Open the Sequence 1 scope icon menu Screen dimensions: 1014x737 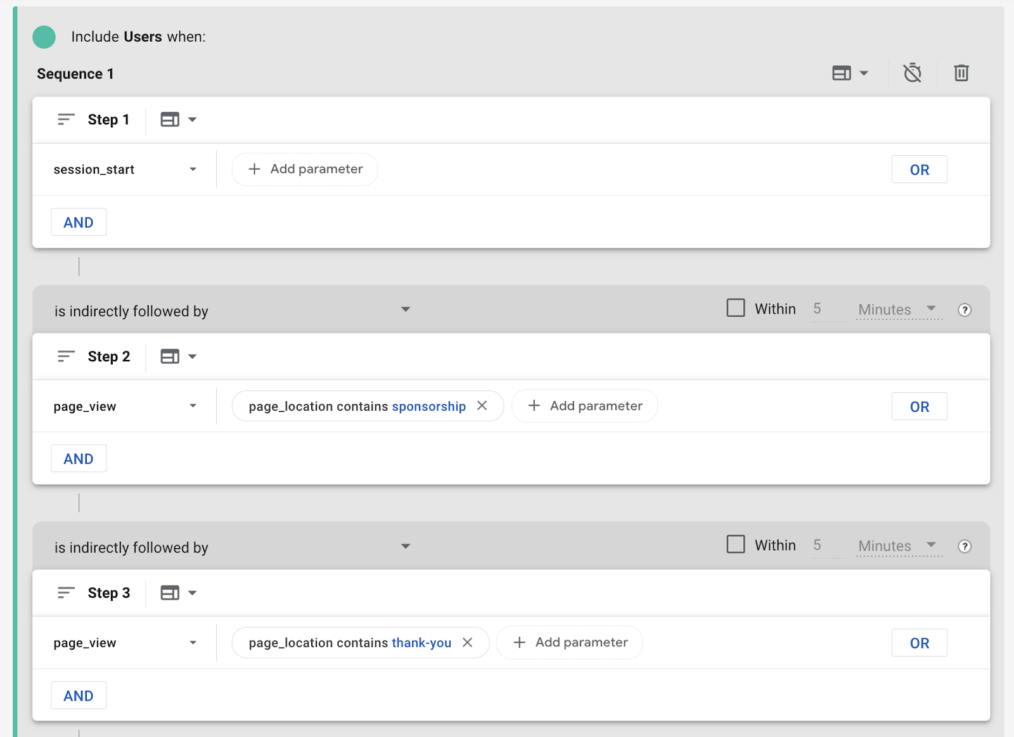coord(850,74)
